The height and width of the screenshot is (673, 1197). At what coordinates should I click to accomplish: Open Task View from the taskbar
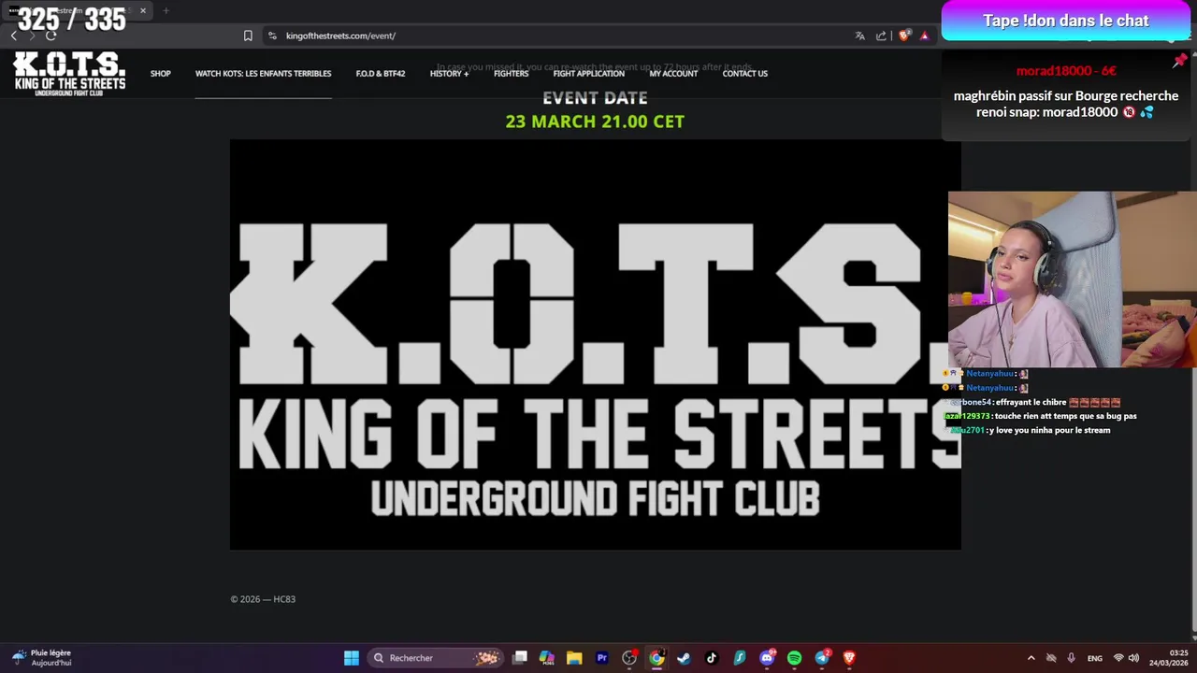pos(520,658)
